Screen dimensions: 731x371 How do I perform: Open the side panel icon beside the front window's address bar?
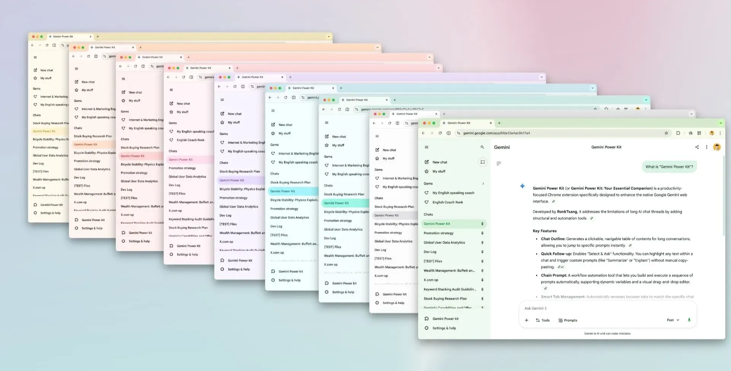tap(448, 133)
